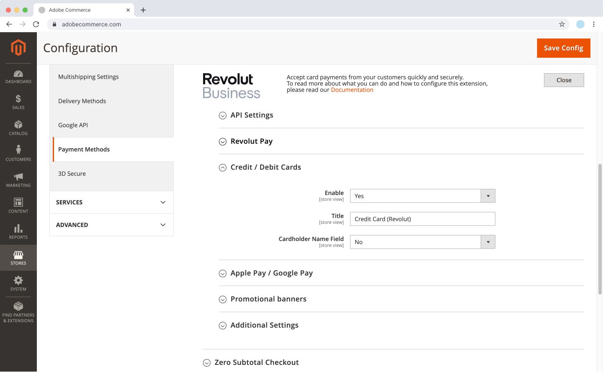Viewport: 603px width, 372px height.
Task: Open the Marketing sidebar menu
Action: click(18, 180)
